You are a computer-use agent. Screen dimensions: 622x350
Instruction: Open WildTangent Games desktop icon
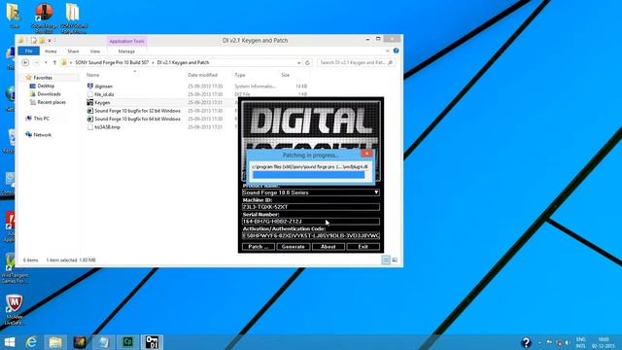14,269
